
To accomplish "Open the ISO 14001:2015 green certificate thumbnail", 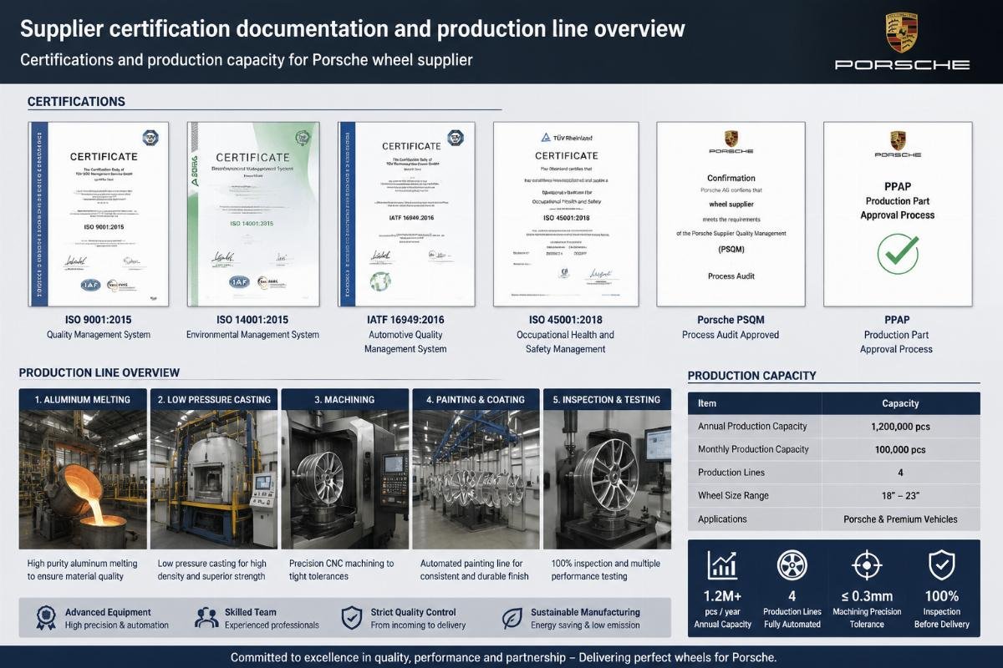I will click(x=252, y=214).
